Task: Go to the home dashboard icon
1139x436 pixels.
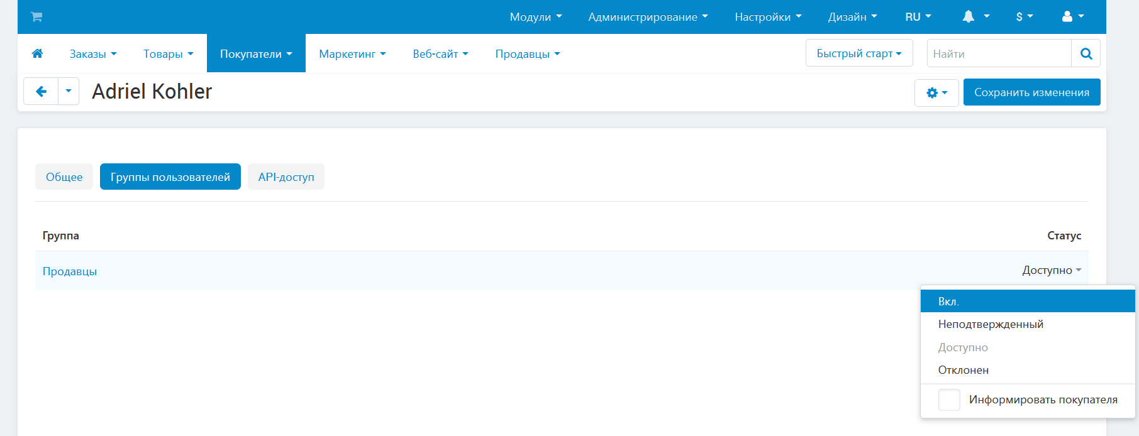Action: coord(37,53)
